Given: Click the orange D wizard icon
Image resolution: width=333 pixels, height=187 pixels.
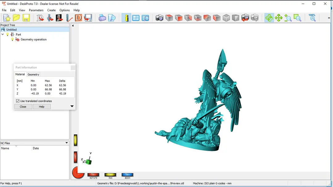Looking at the screenshot, I should (78, 18).
